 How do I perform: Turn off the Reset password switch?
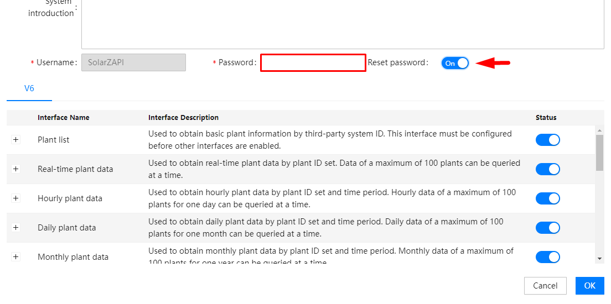tap(455, 63)
